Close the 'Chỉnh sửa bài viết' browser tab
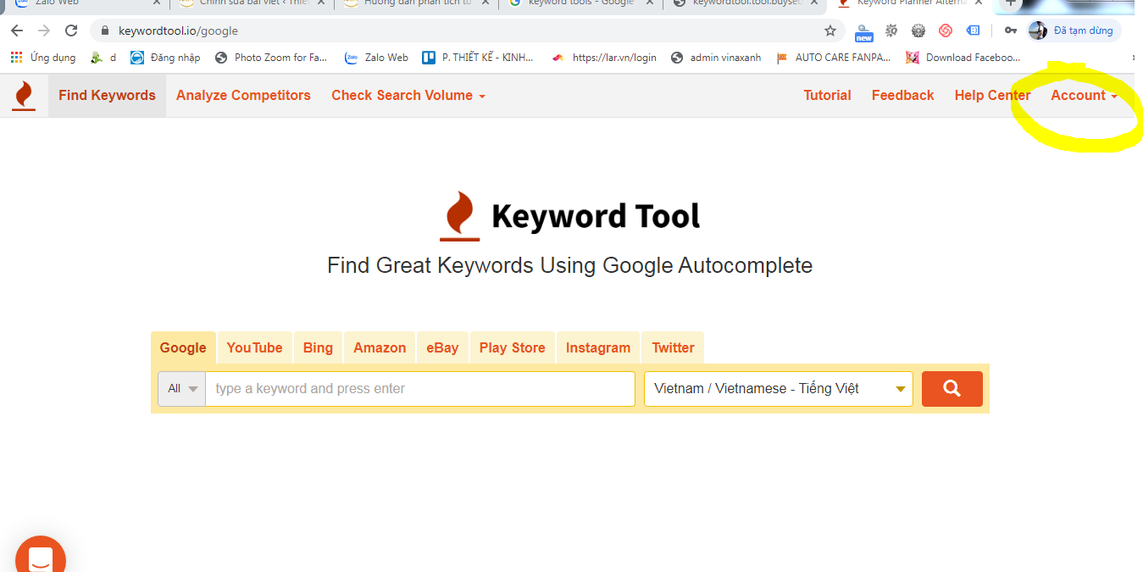The width and height of the screenshot is (1143, 572). tap(320, 3)
